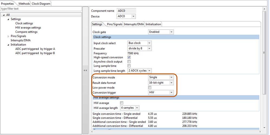Screen dimensions: 270x135
Task: Click the 3.60 us conversion time
Action: click(152, 122)
